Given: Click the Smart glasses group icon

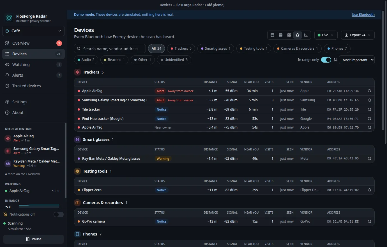Looking at the screenshot, I should (x=77, y=139).
